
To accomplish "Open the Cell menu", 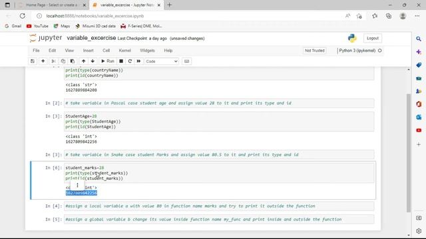I will [x=106, y=50].
